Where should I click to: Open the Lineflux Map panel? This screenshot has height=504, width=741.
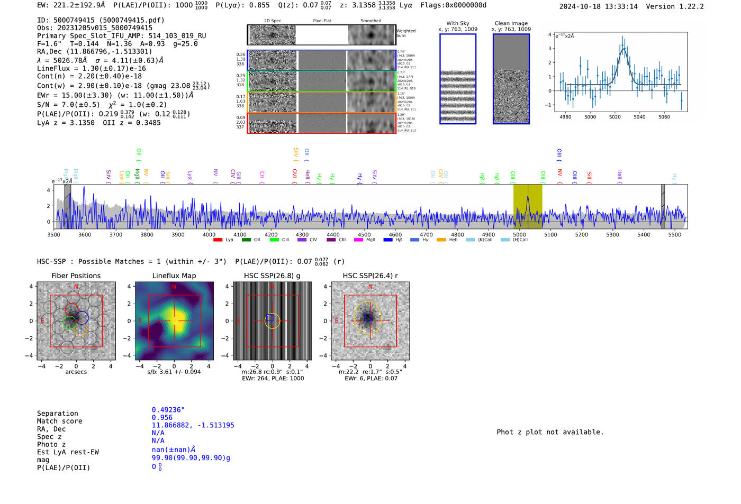click(x=174, y=321)
